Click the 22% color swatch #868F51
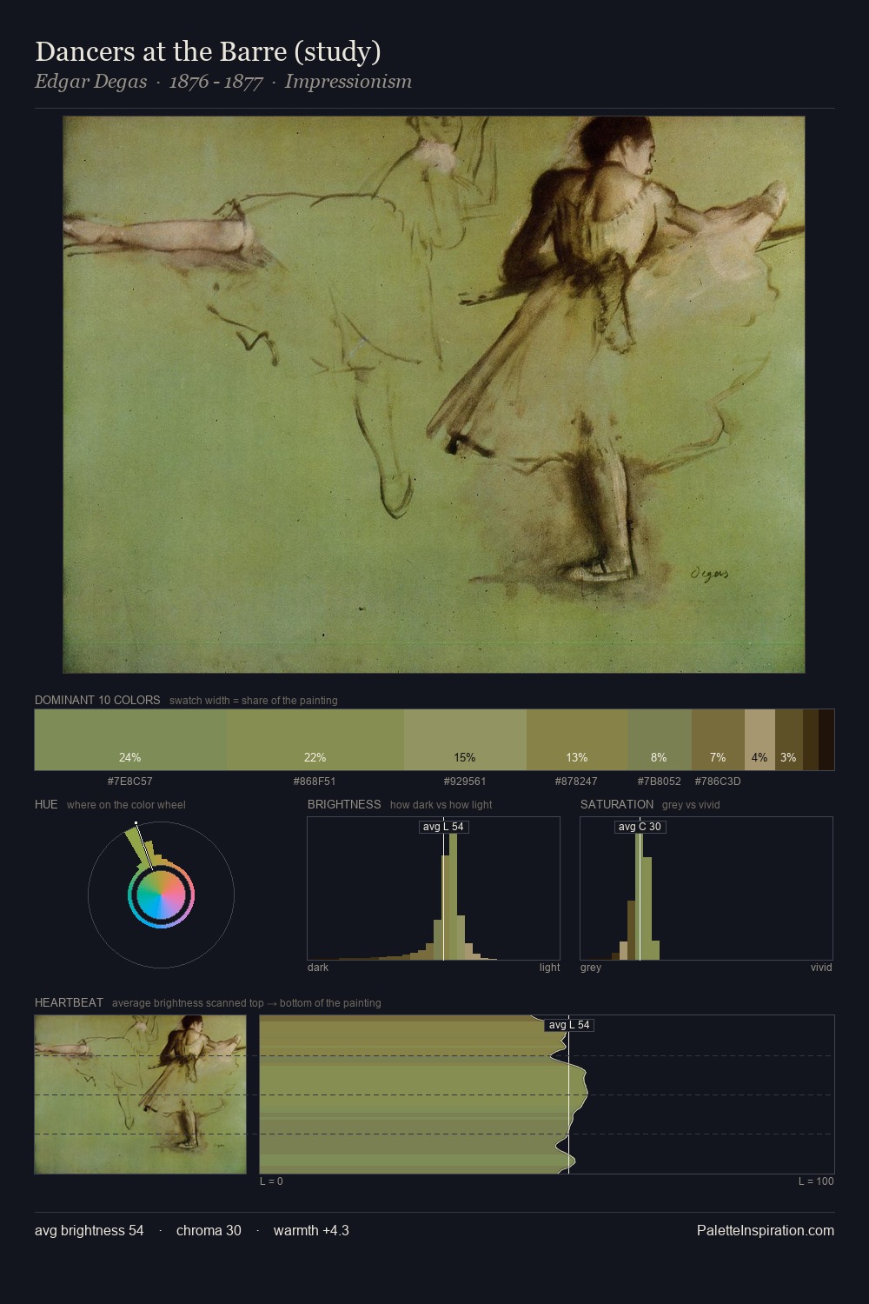Screen dimensions: 869x1304 pyautogui.click(x=315, y=740)
